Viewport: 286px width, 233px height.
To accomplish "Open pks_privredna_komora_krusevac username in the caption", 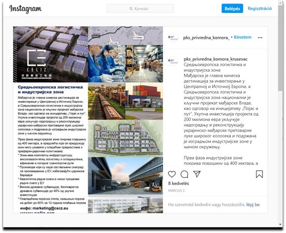I will (x=216, y=59).
